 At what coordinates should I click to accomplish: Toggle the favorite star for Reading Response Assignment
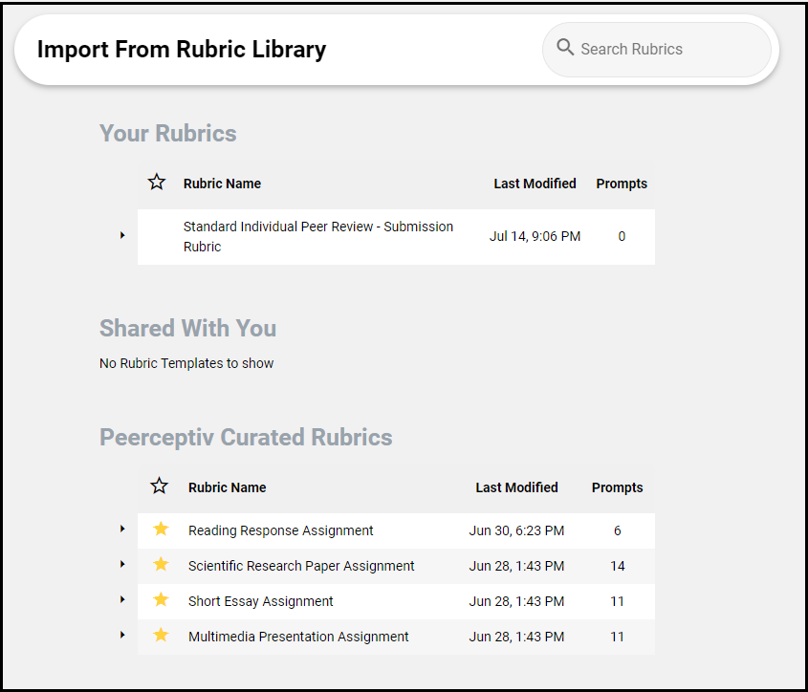coord(161,530)
